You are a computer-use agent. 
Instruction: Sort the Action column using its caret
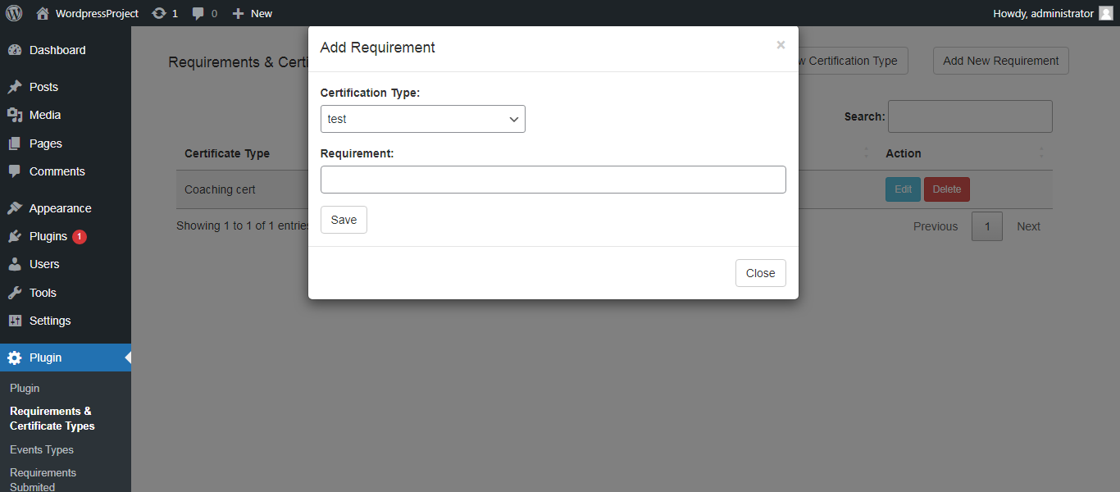tap(1040, 153)
